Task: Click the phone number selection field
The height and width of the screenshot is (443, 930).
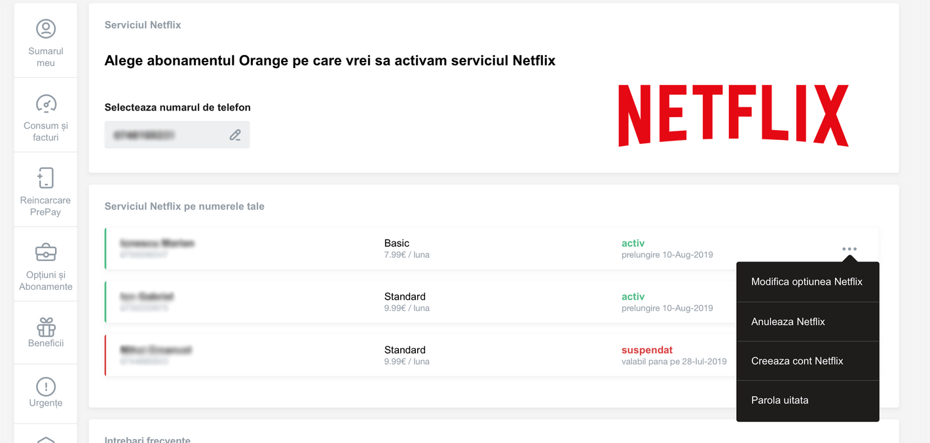Action: tap(177, 135)
